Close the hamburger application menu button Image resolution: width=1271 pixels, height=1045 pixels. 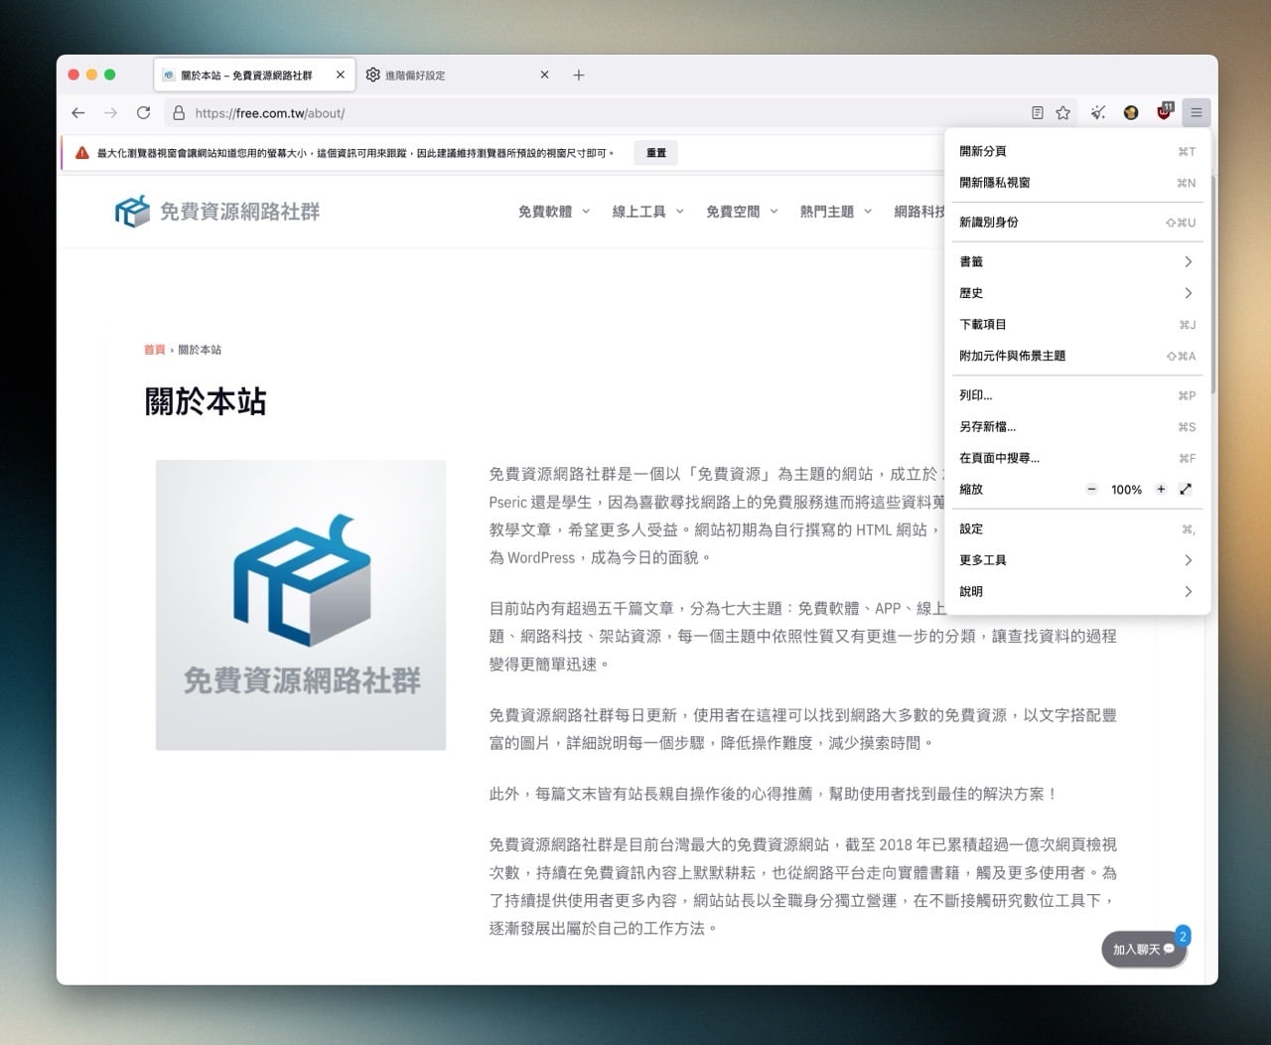point(1197,113)
